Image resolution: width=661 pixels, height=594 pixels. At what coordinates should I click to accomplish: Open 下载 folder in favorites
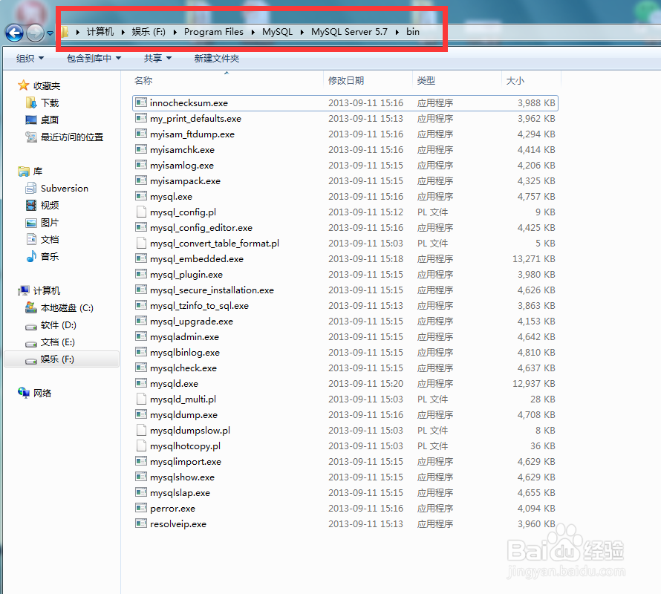click(x=50, y=103)
